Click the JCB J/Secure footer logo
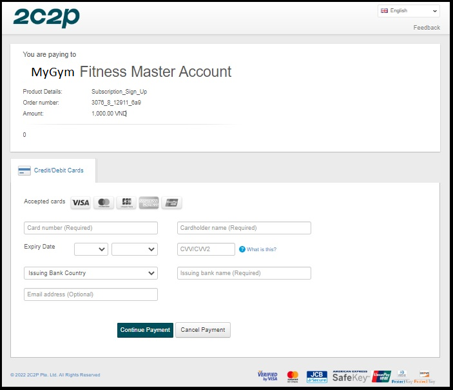The width and height of the screenshot is (453, 390). (317, 376)
